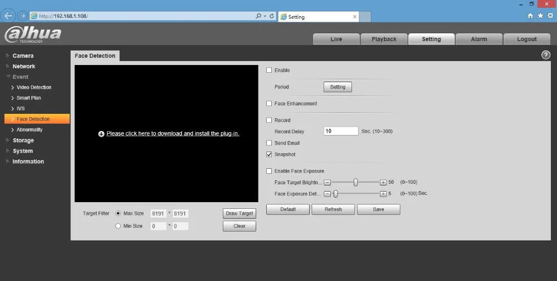Screen dimensions: 557x281
Task: Enable the Face Enhancement checkbox
Action: coord(269,103)
